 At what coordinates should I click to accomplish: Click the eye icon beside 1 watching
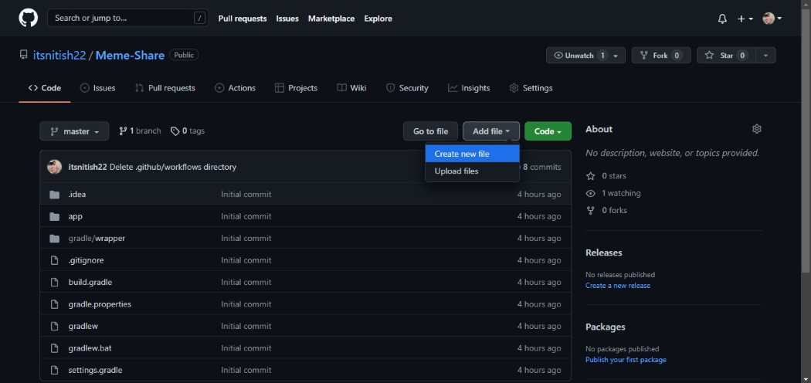(590, 193)
